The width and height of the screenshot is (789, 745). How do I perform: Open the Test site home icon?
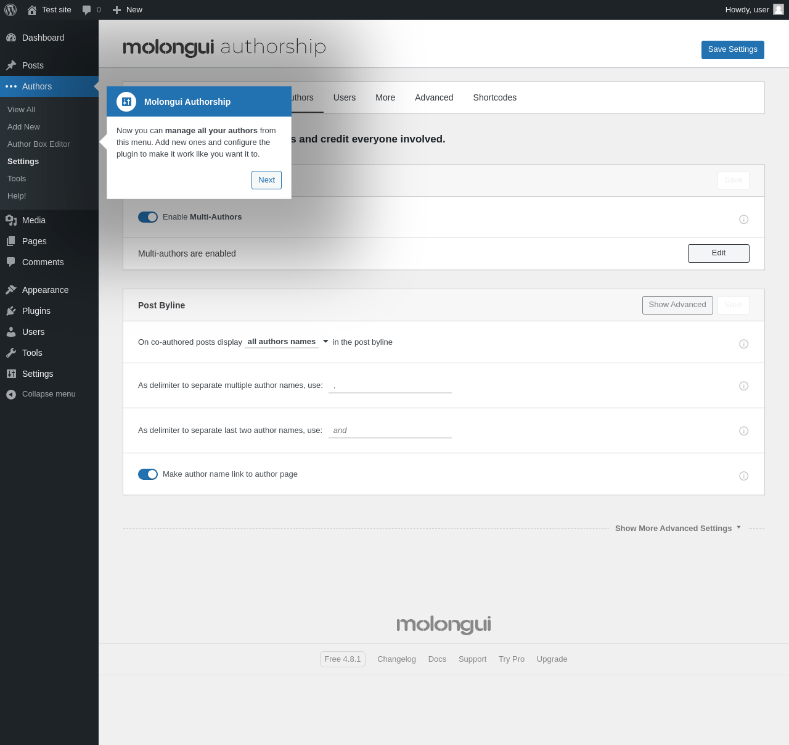[32, 10]
